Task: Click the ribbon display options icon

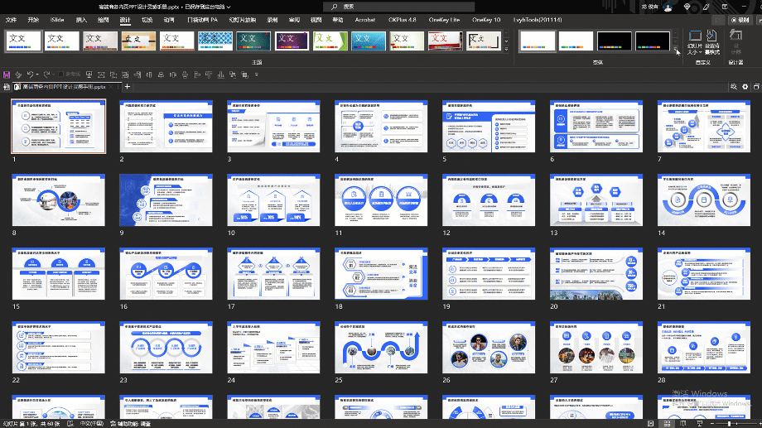Action: (x=725, y=7)
